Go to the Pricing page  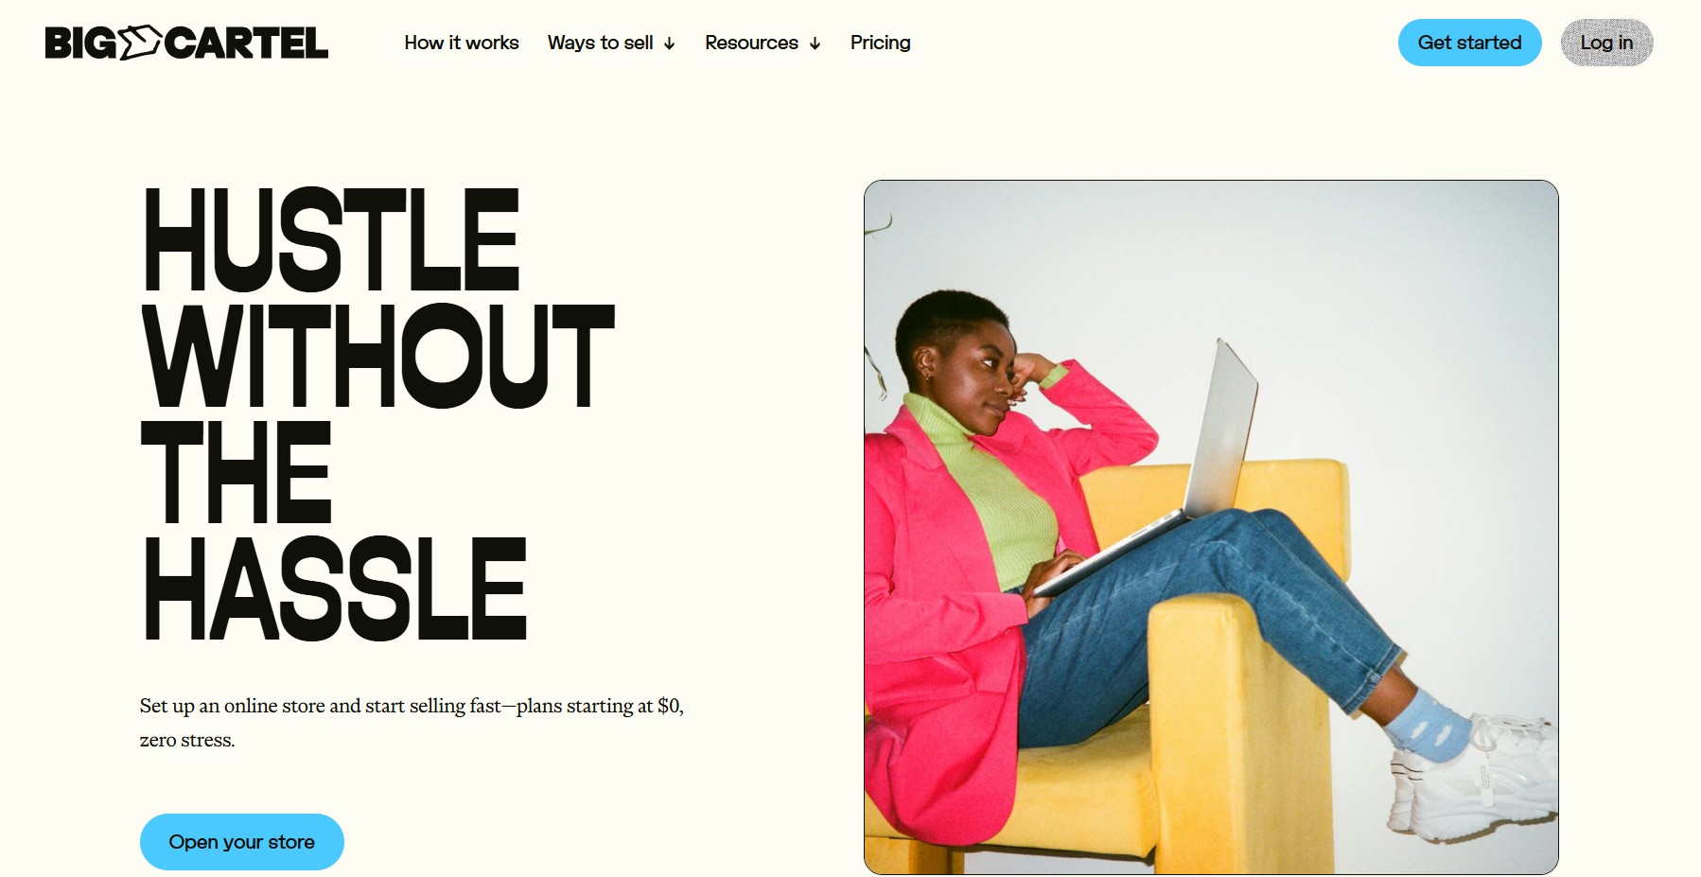click(880, 43)
